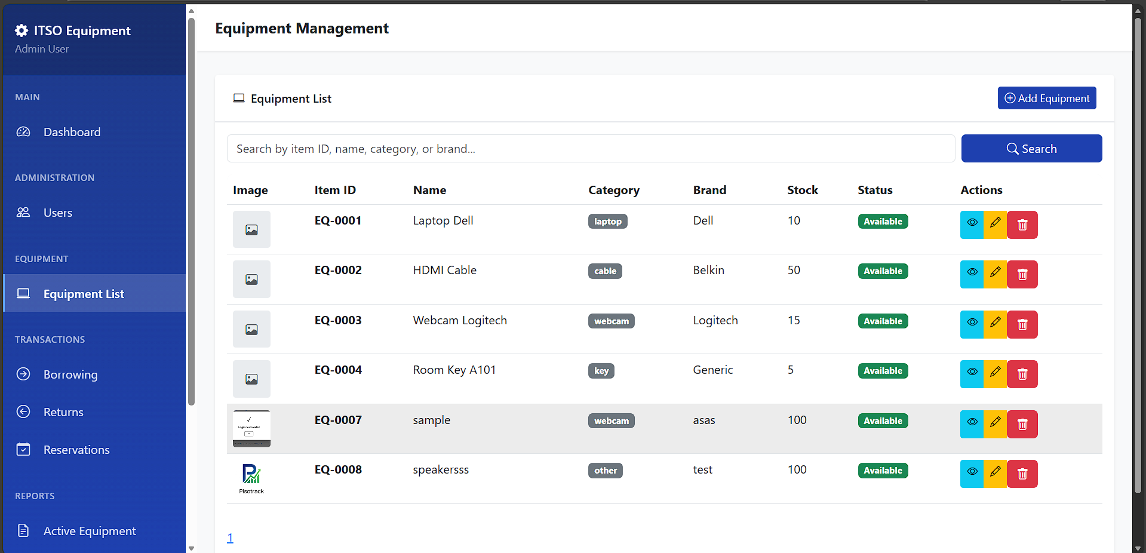The height and width of the screenshot is (553, 1146).
Task: Show EQ-0007 sample using the eye icon
Action: (x=972, y=424)
